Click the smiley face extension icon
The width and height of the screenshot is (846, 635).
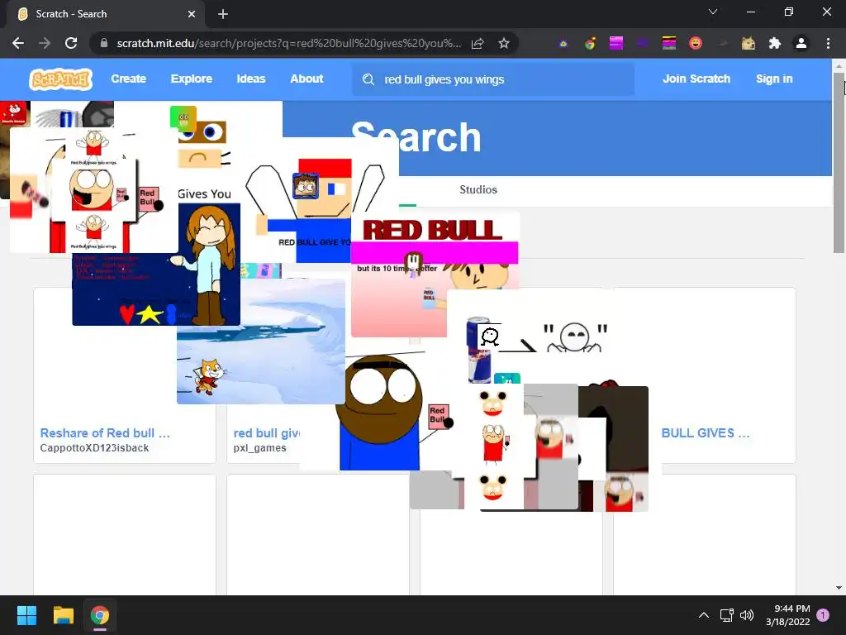[696, 43]
